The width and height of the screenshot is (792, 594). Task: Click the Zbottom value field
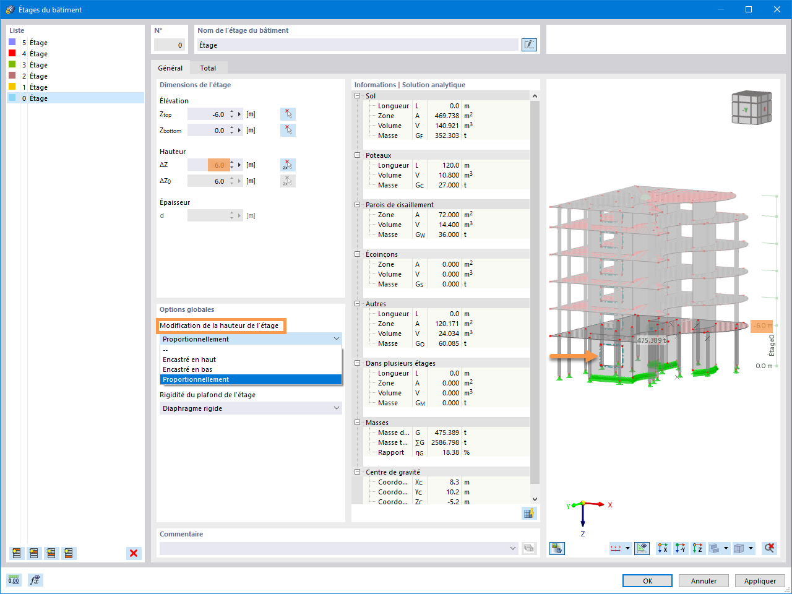point(208,130)
